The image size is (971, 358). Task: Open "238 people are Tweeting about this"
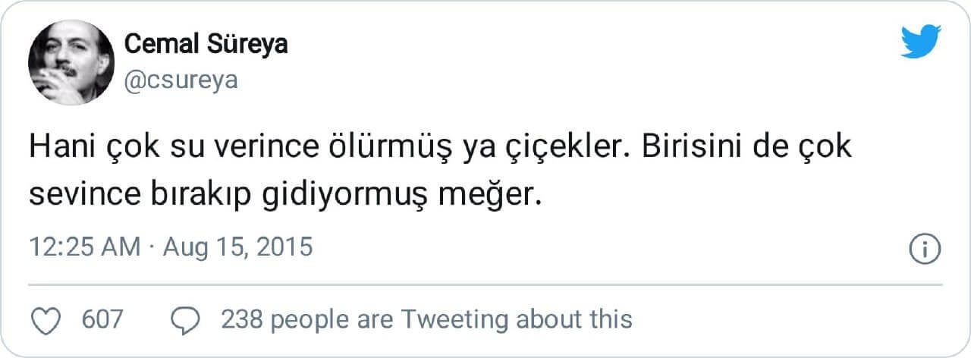tap(426, 319)
